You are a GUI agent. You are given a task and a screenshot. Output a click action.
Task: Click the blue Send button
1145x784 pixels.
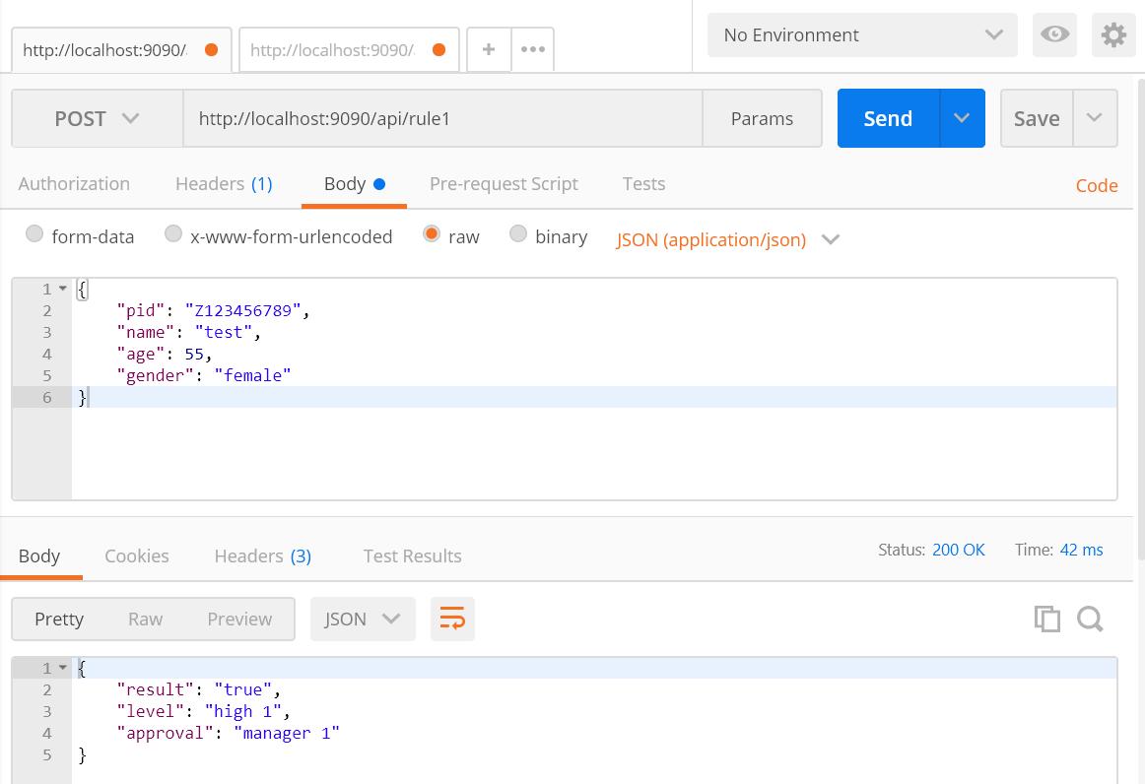pyautogui.click(x=888, y=118)
